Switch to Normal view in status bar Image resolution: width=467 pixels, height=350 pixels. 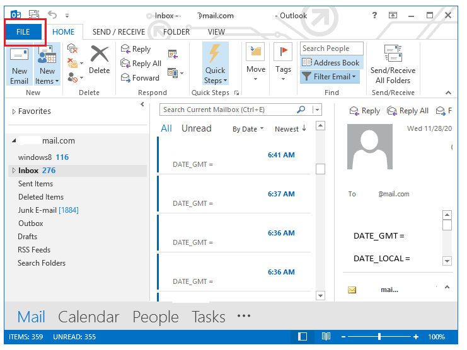(x=303, y=337)
